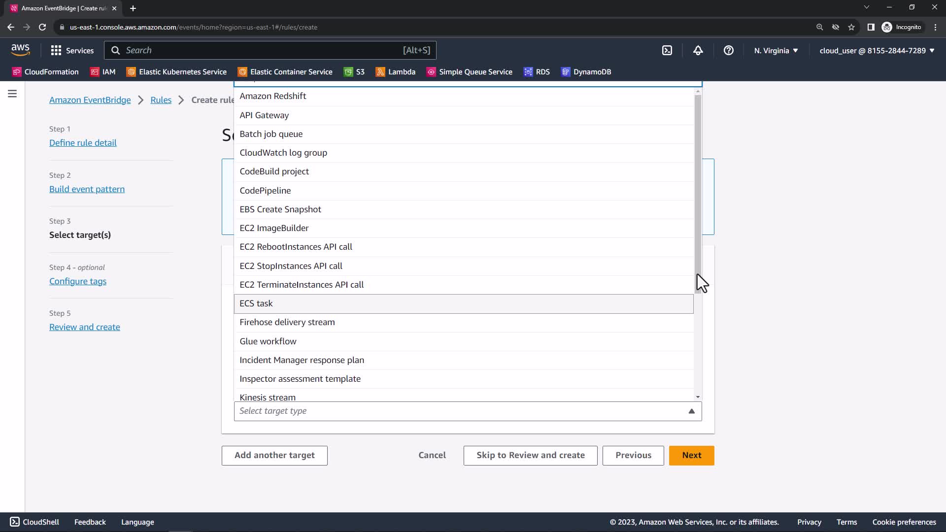Open the cloud_user account dropdown
Image resolution: width=946 pixels, height=532 pixels.
point(877,50)
